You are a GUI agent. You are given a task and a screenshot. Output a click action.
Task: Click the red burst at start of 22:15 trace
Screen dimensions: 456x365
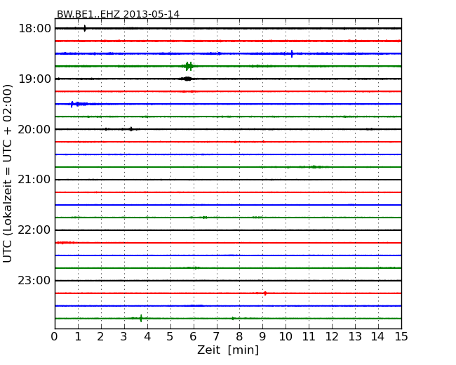coord(65,242)
